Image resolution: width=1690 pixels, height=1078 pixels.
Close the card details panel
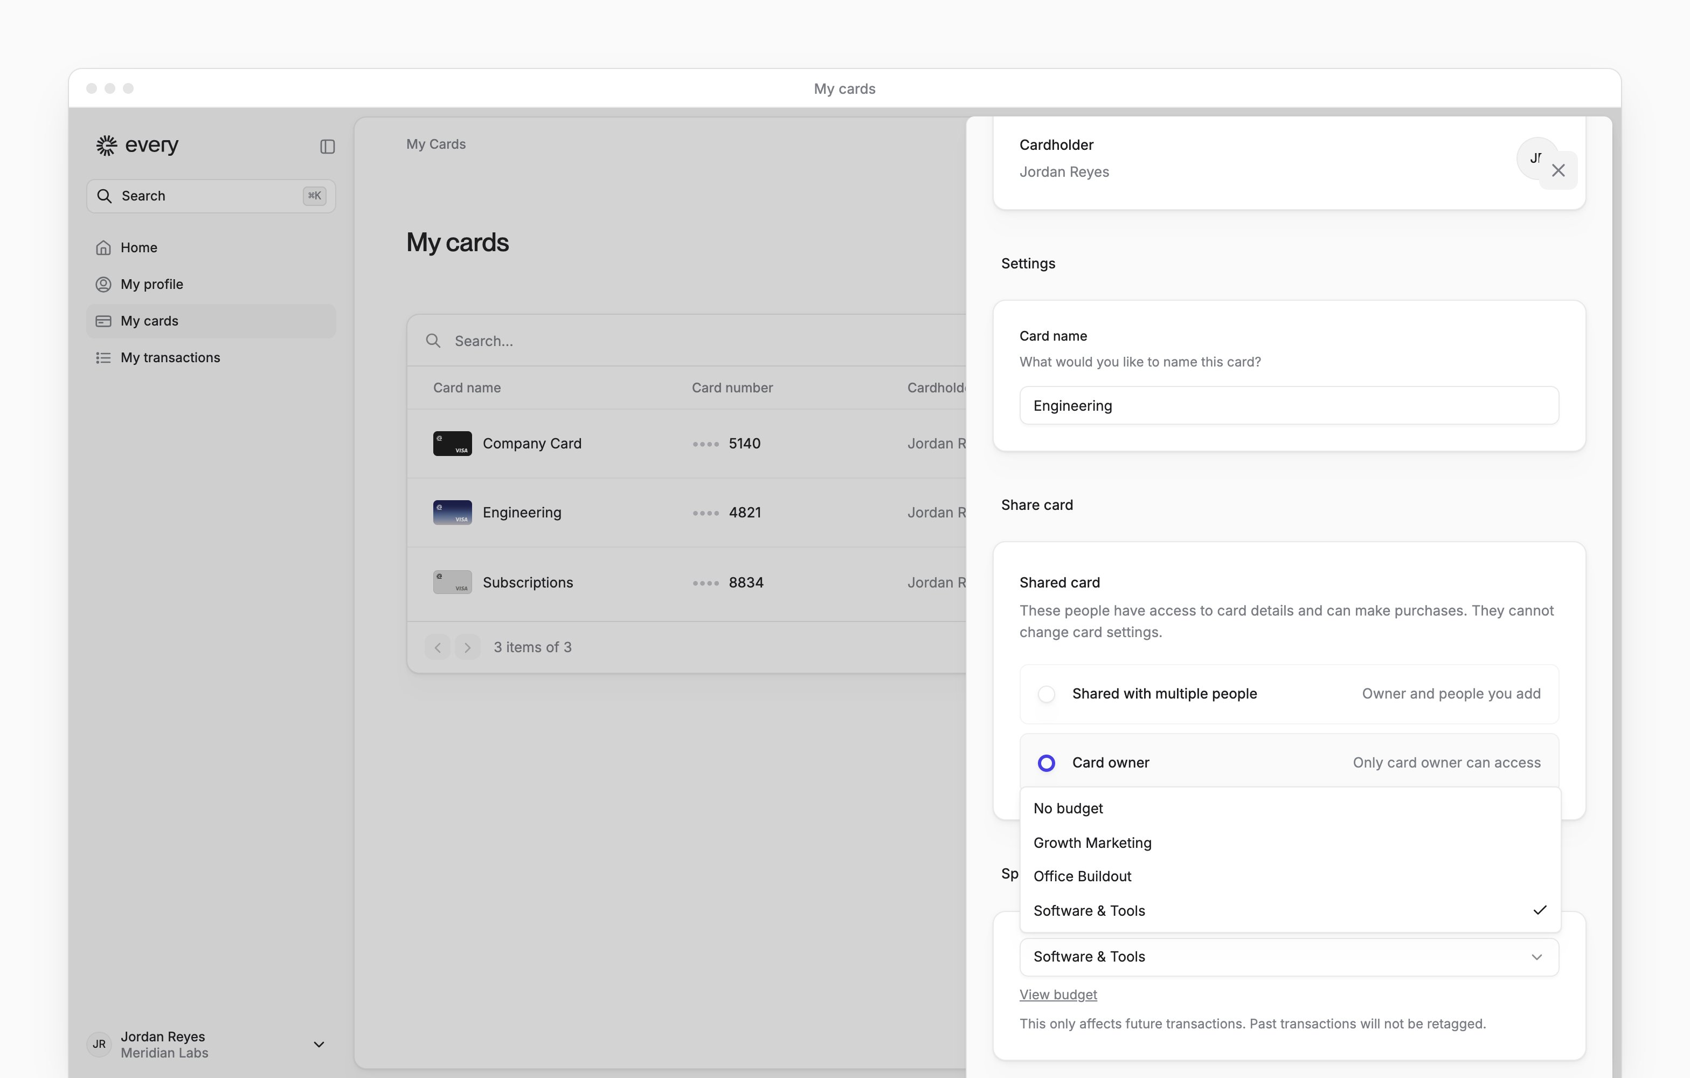point(1558,170)
